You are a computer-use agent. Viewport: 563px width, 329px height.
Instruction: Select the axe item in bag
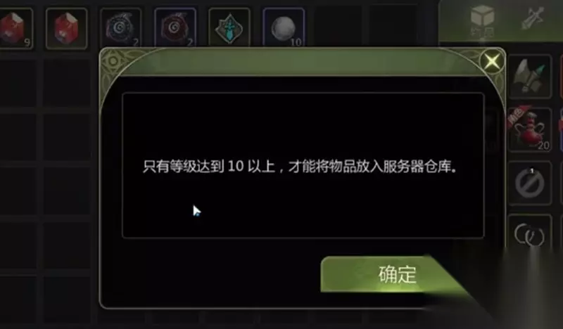530,77
